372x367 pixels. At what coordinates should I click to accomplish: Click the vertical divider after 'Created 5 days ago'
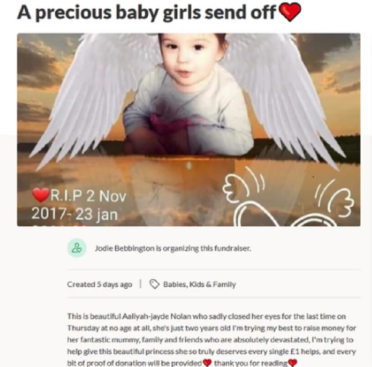point(141,284)
